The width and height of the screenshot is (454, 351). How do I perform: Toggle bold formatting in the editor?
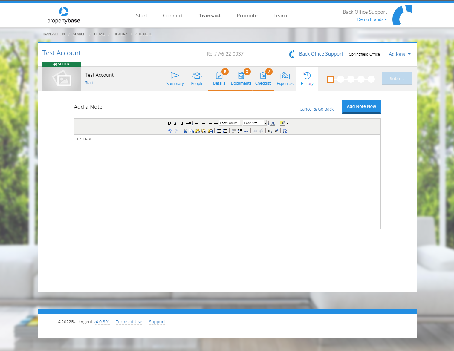point(169,123)
